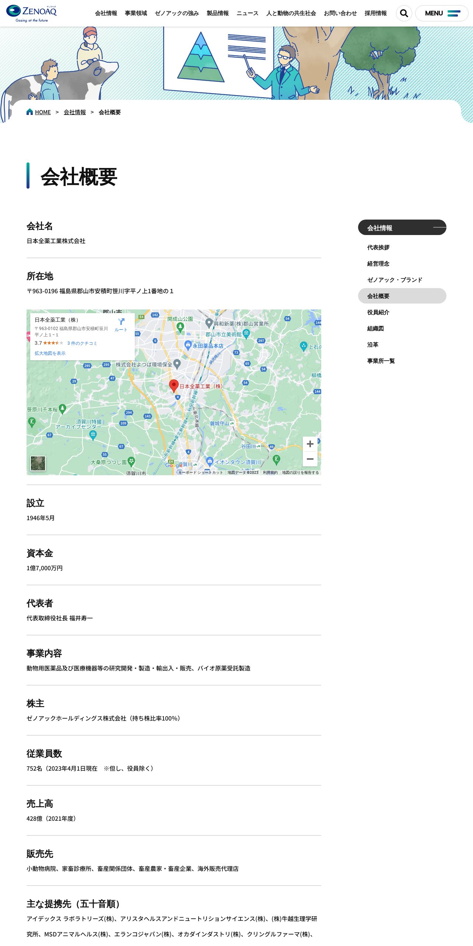Image resolution: width=473 pixels, height=946 pixels.
Task: Open お問い合わせ menu item
Action: pos(340,13)
